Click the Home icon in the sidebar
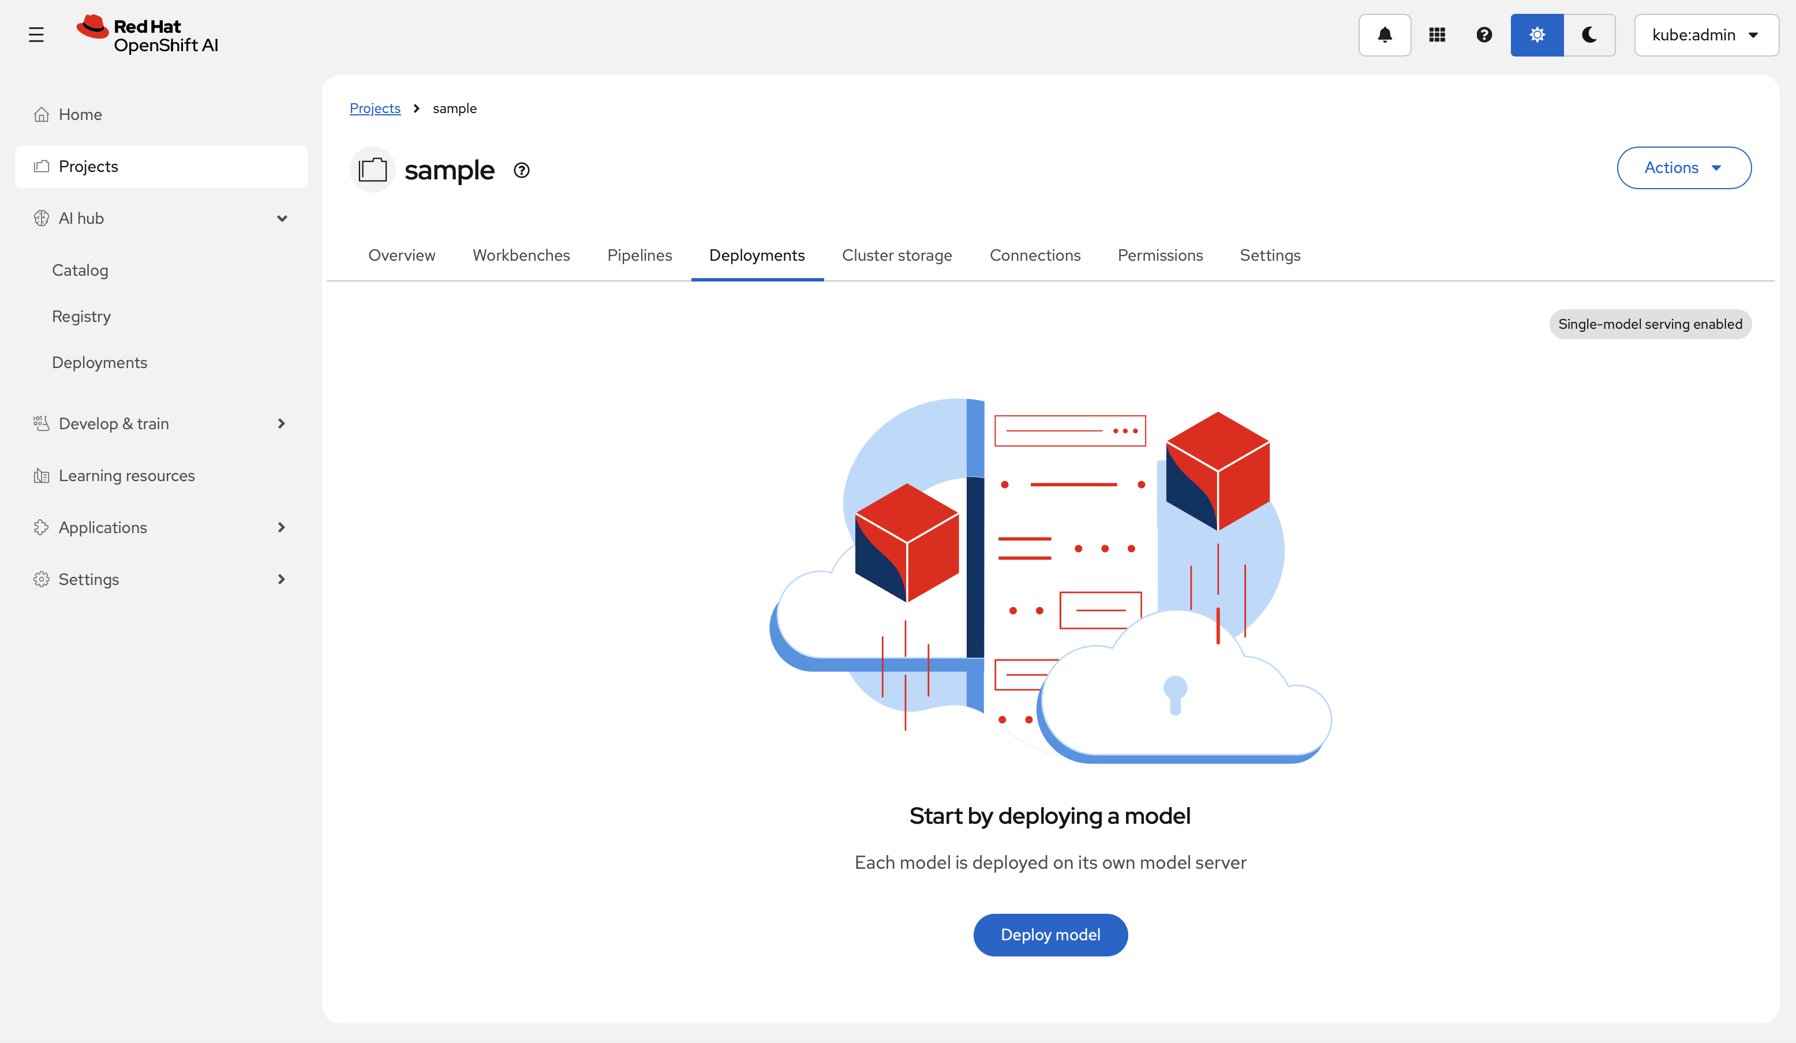 (42, 115)
